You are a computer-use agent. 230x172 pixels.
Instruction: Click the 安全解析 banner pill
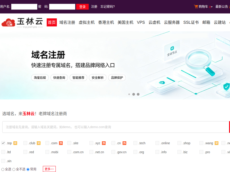pos(97,77)
